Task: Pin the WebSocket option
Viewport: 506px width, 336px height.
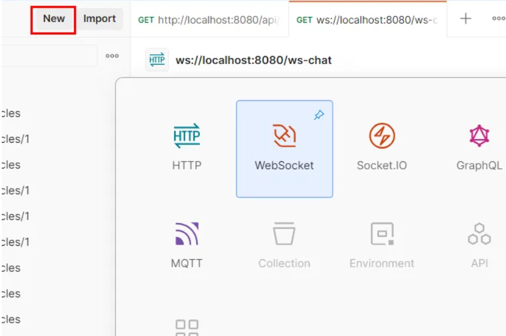Action: point(318,115)
